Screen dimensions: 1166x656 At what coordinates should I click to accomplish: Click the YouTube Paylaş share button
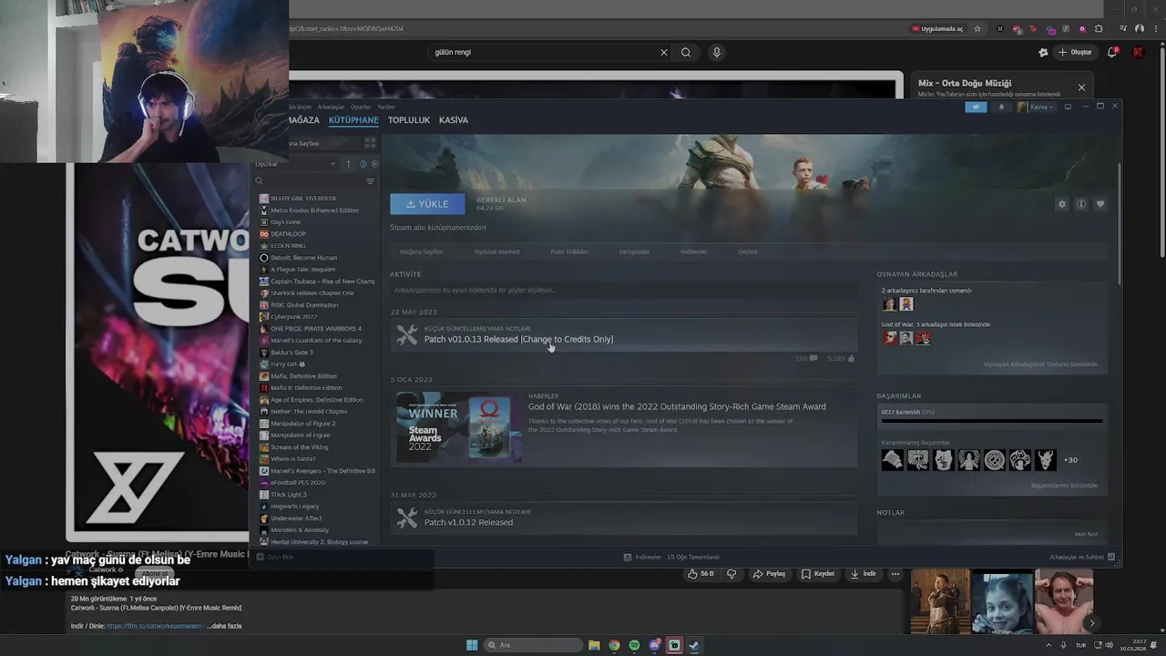click(x=769, y=574)
